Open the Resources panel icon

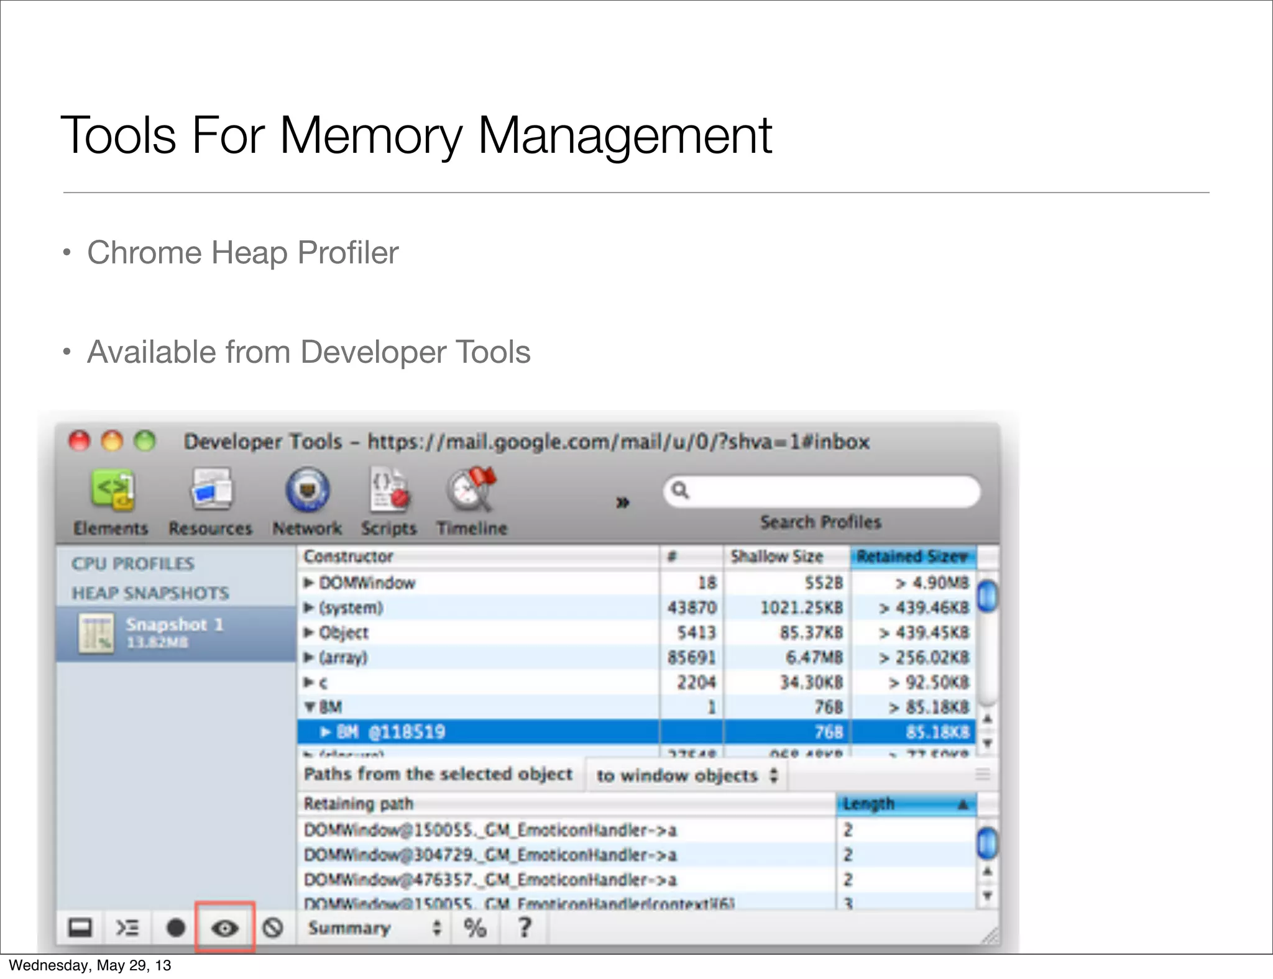(x=211, y=489)
